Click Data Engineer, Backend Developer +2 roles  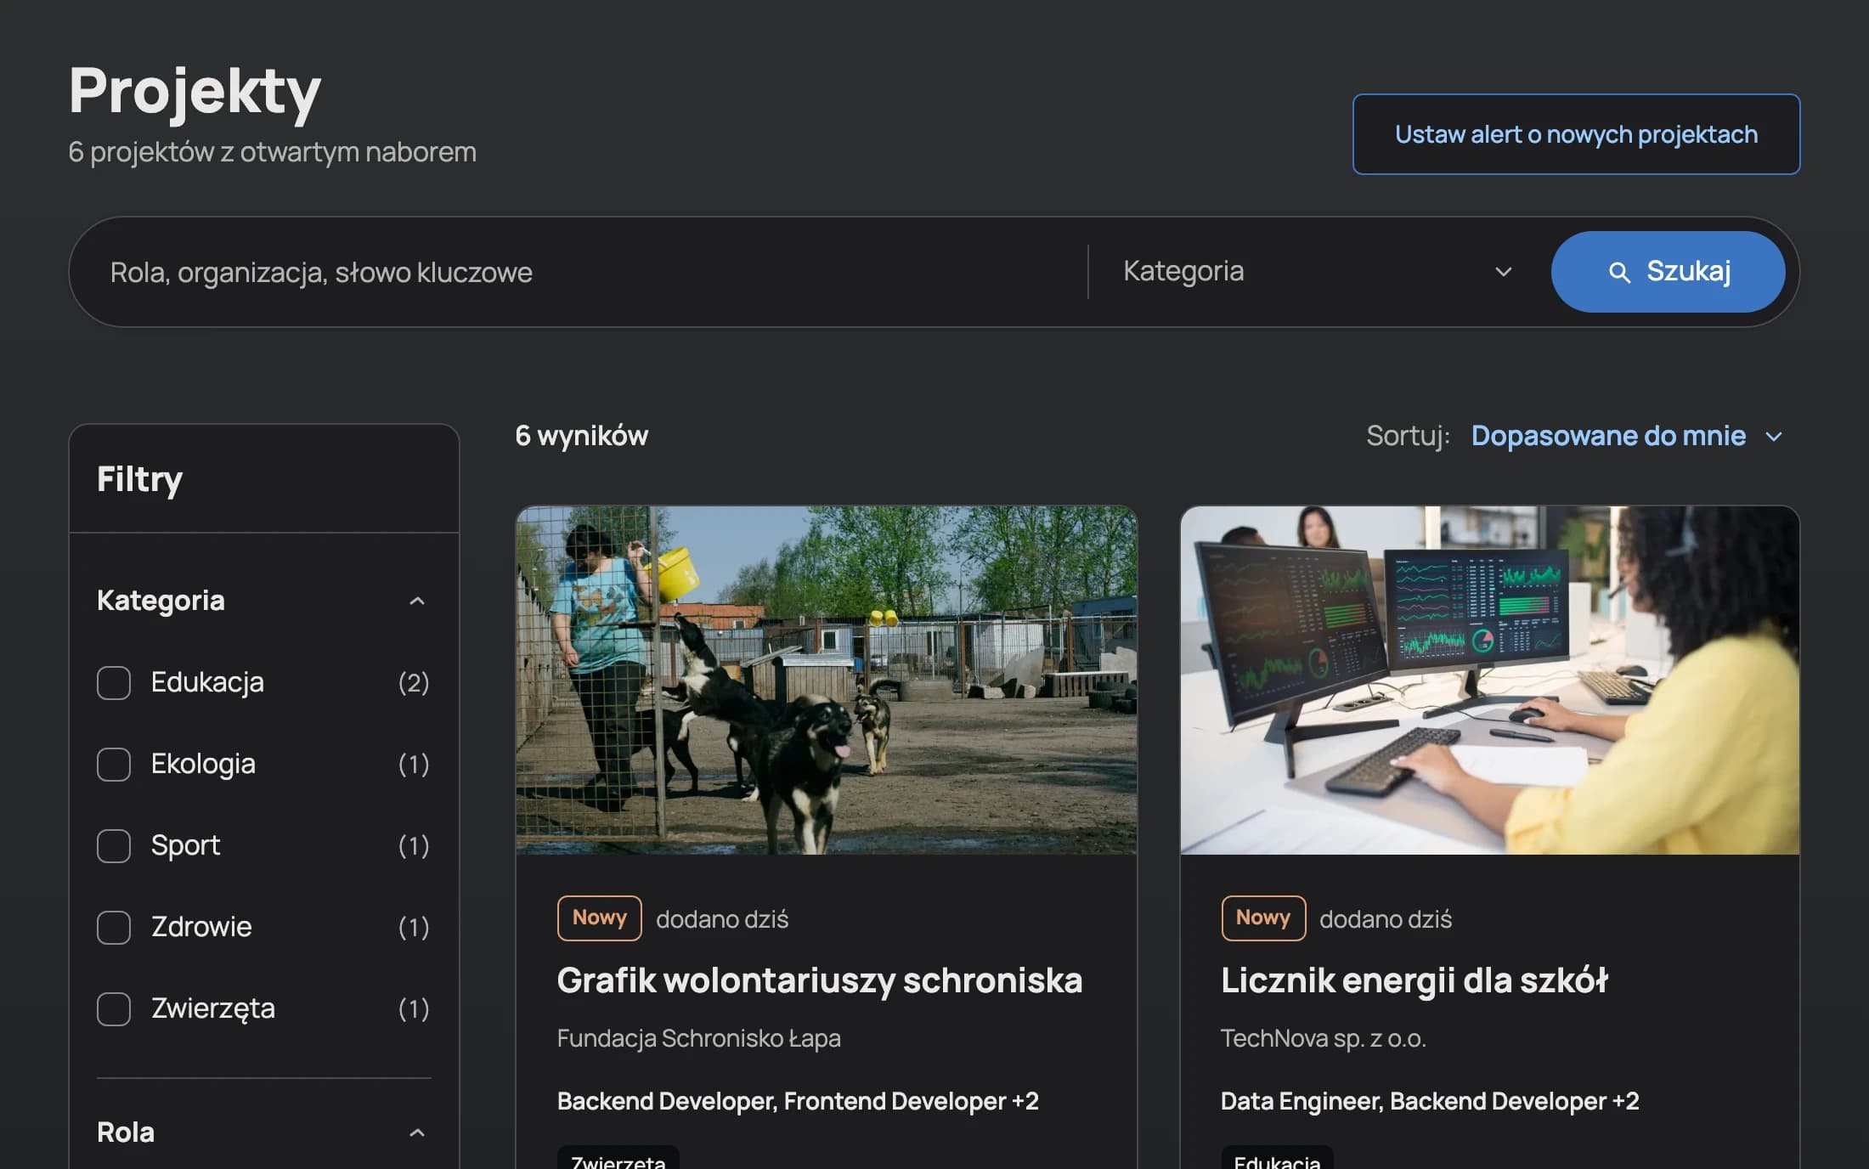tap(1430, 1101)
